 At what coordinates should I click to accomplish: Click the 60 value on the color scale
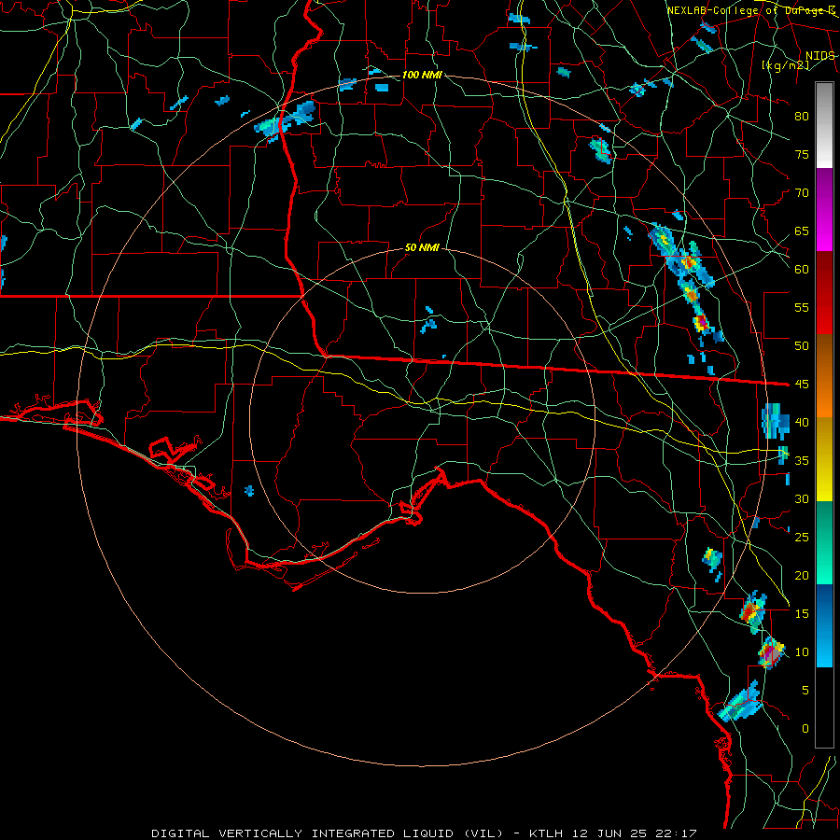(802, 270)
